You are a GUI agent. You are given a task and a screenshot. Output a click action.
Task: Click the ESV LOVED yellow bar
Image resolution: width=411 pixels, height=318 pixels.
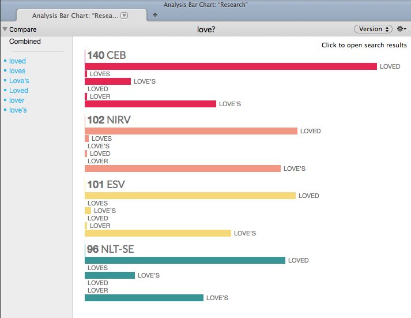tap(190, 196)
